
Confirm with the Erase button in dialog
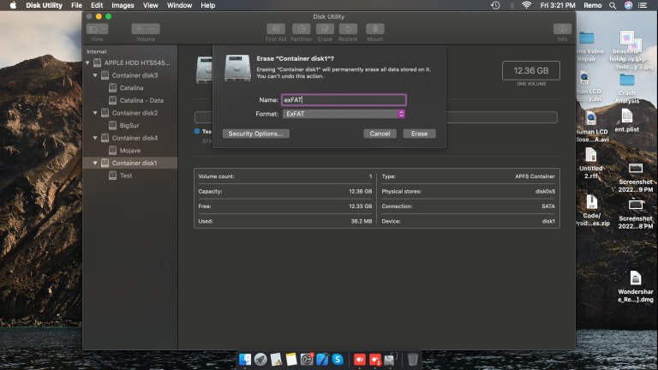[x=419, y=134]
